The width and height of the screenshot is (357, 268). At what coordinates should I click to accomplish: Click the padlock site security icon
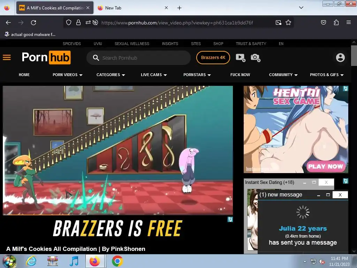(x=78, y=22)
